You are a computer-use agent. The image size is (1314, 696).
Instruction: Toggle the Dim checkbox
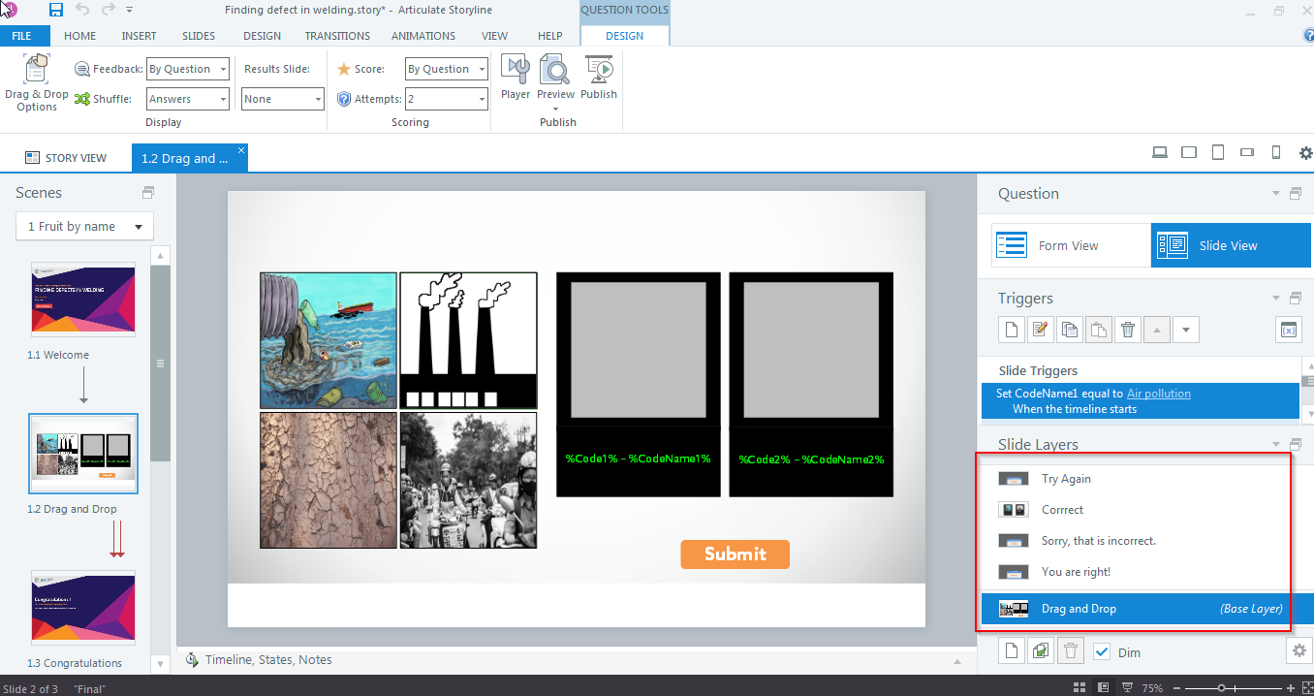click(x=1102, y=652)
